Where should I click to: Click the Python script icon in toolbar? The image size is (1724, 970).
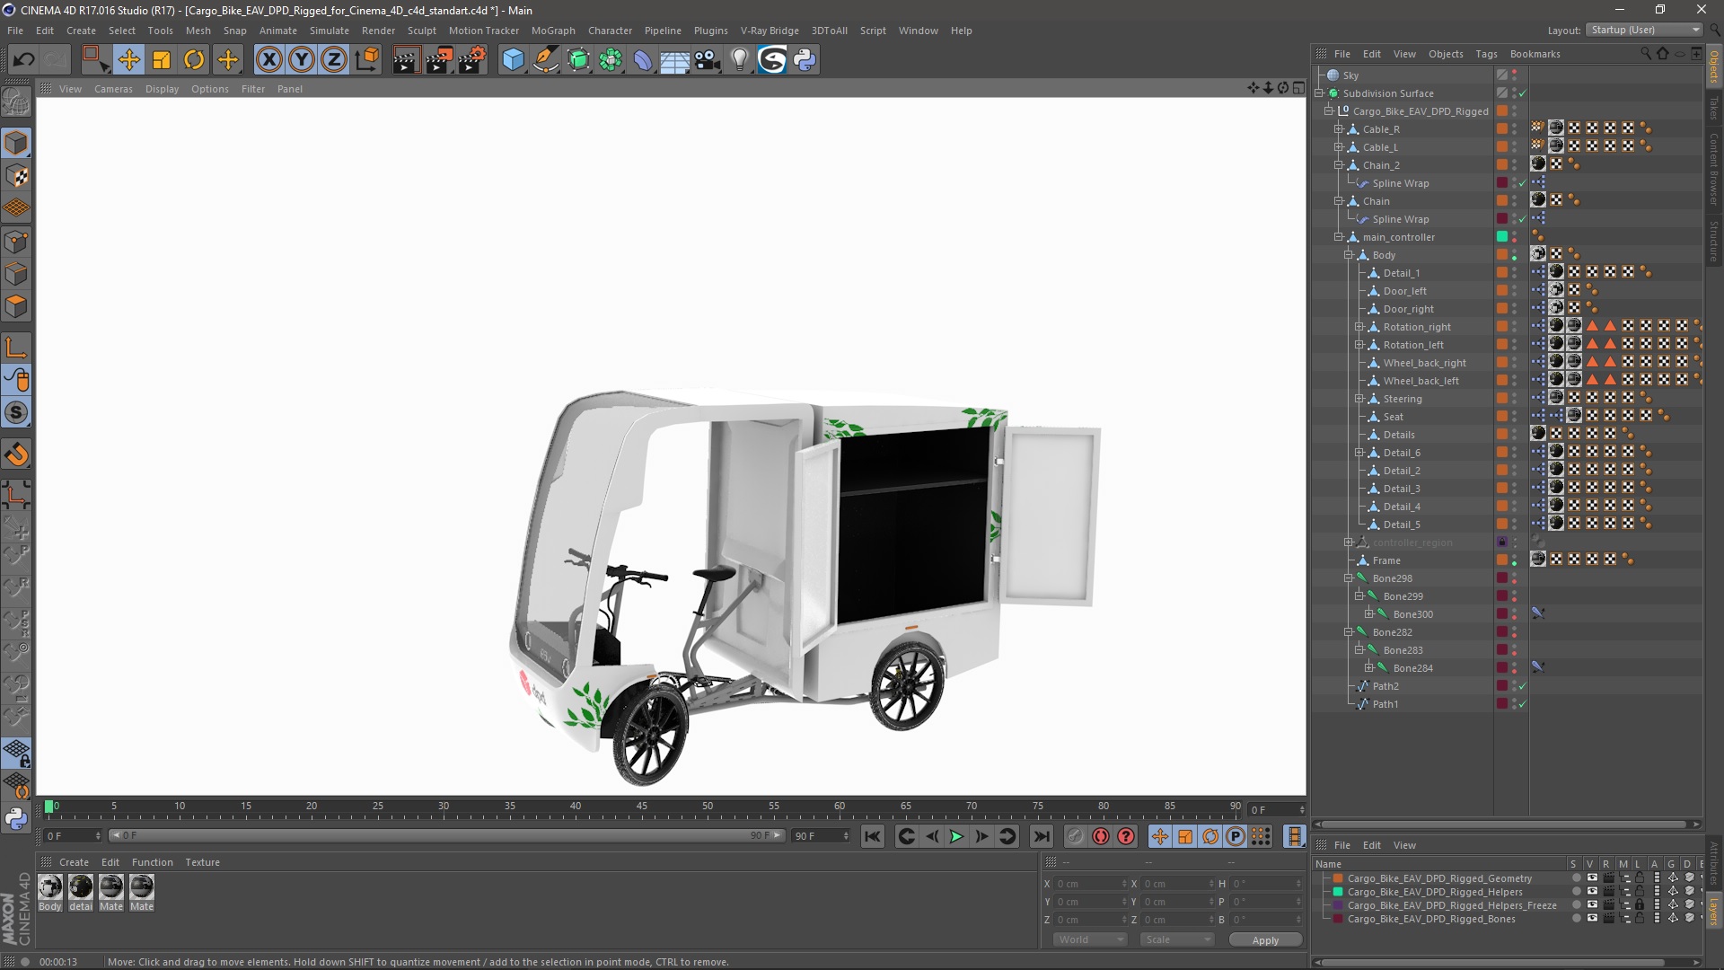(x=805, y=60)
